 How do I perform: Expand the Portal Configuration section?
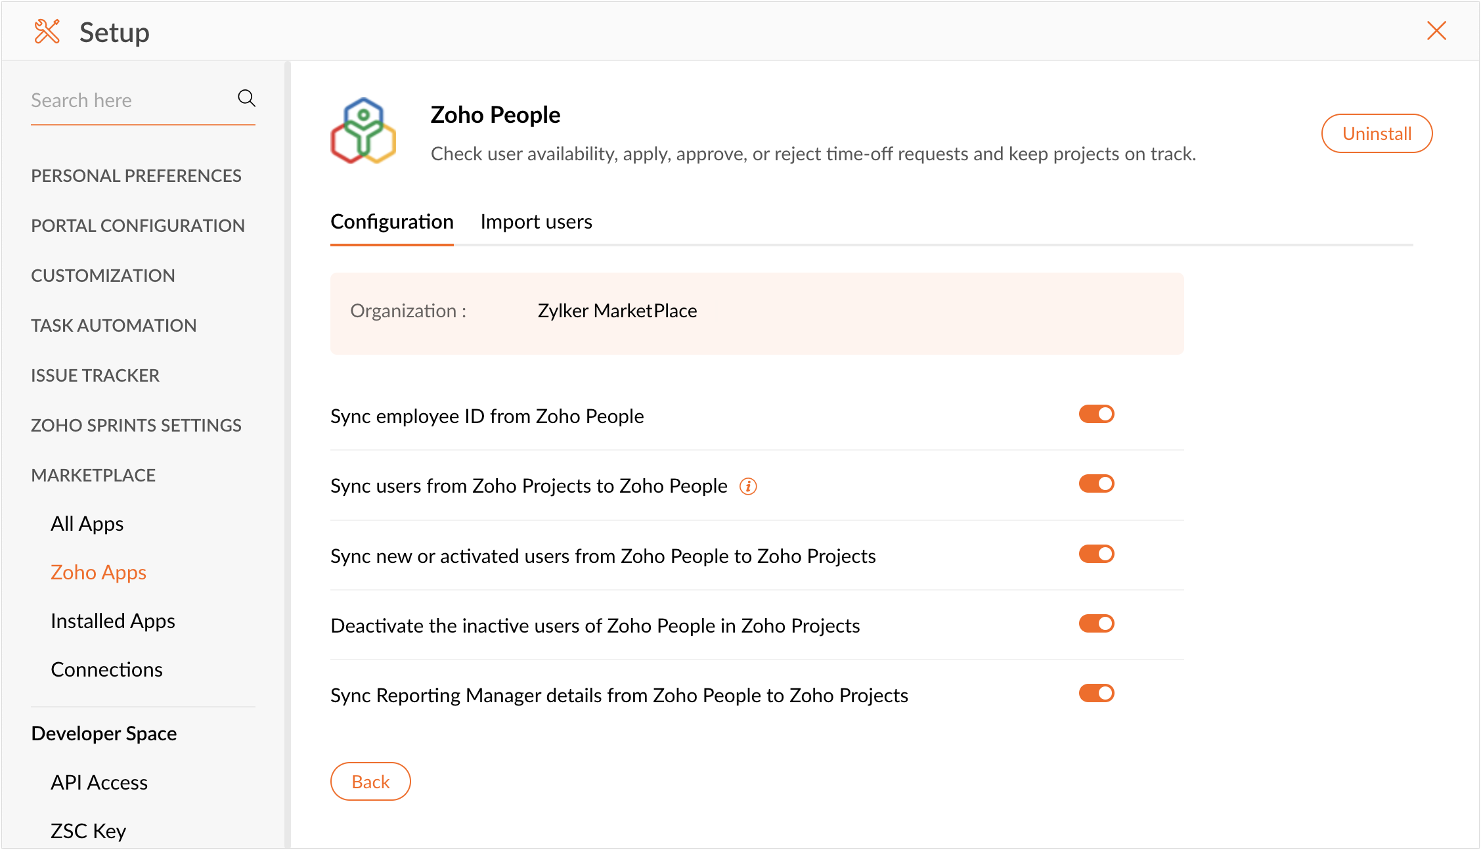tap(137, 226)
